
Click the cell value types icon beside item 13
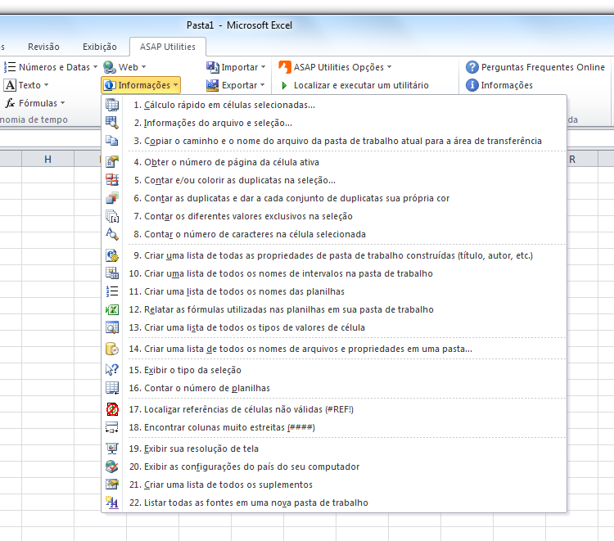pyautogui.click(x=112, y=327)
